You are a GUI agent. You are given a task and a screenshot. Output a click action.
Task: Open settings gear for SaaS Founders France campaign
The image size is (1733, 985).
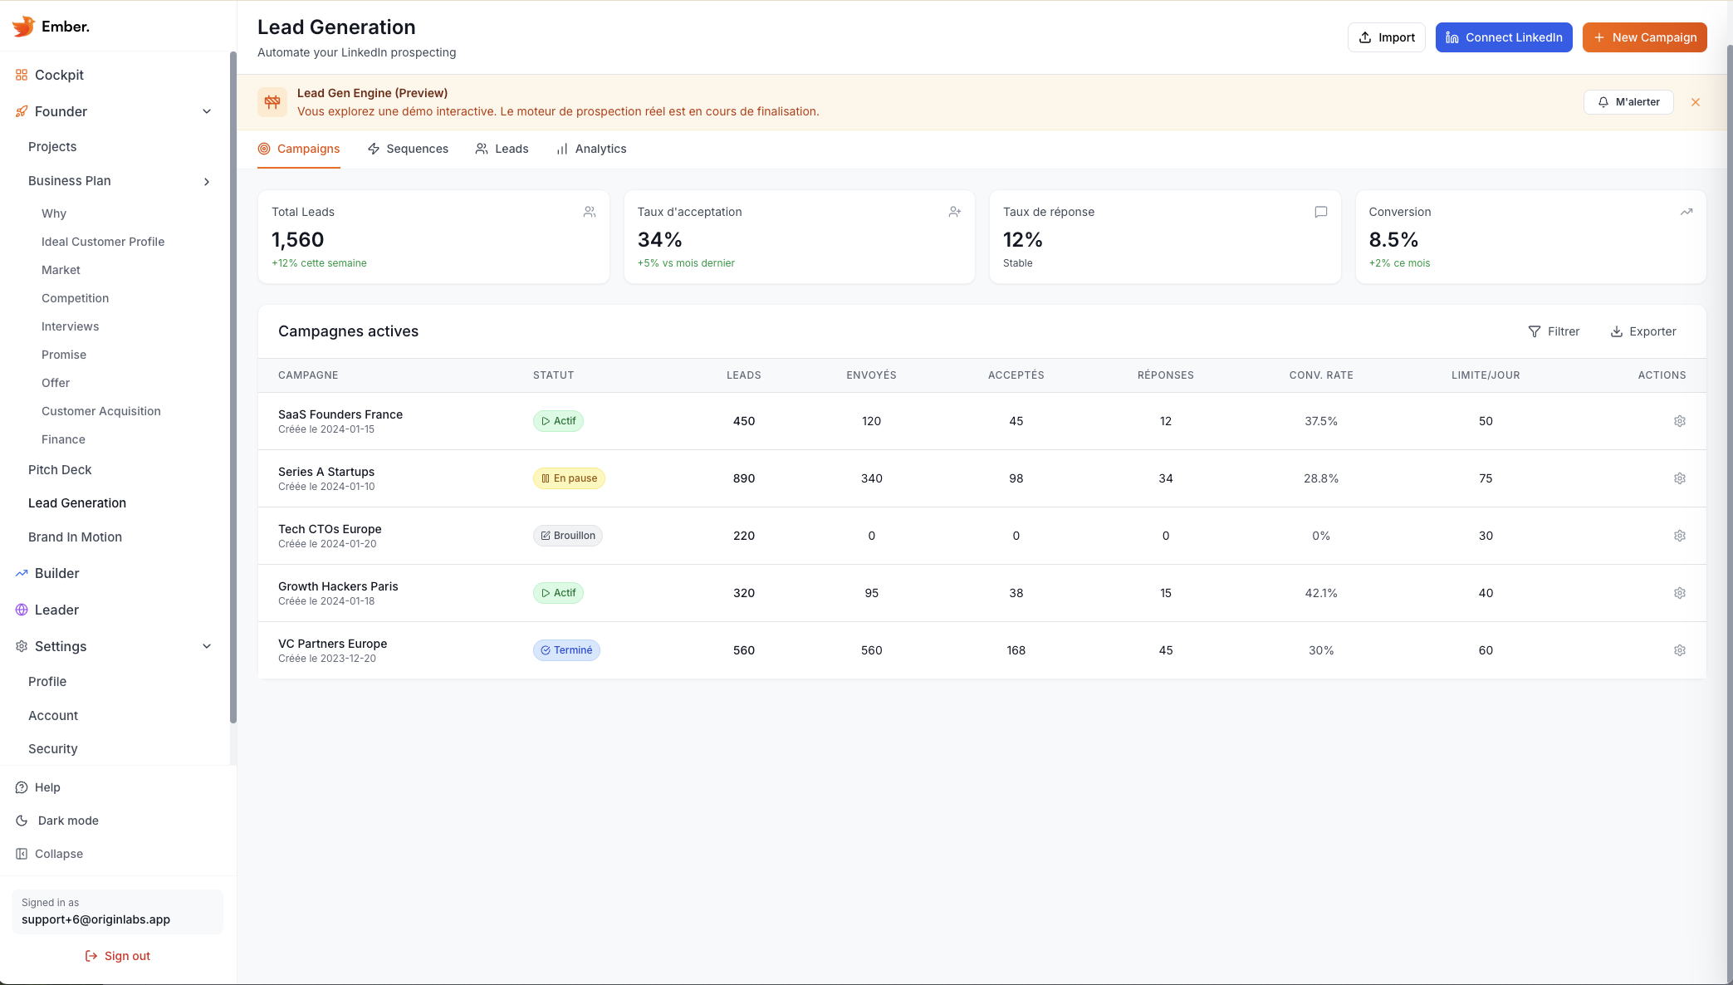point(1680,421)
